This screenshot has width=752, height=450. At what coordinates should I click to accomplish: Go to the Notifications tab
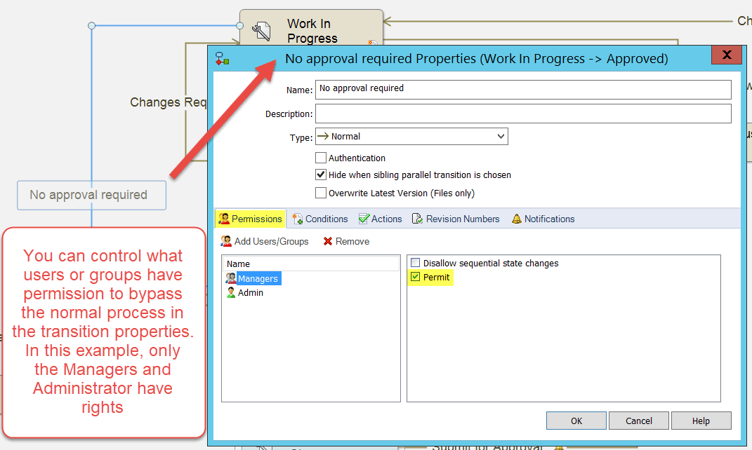(543, 219)
